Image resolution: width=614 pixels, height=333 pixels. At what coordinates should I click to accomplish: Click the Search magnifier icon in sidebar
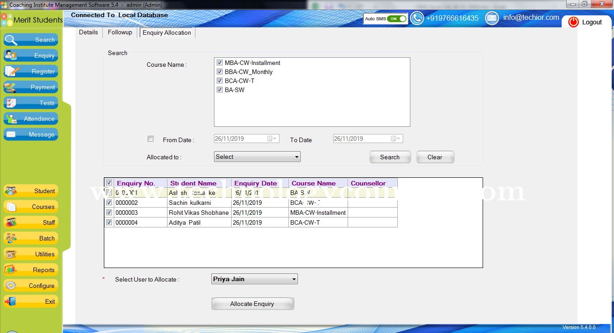pyautogui.click(x=11, y=40)
